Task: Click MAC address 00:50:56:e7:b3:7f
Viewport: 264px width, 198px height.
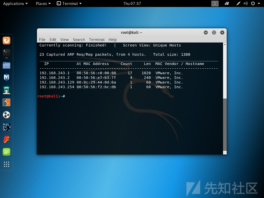Action: (96, 78)
